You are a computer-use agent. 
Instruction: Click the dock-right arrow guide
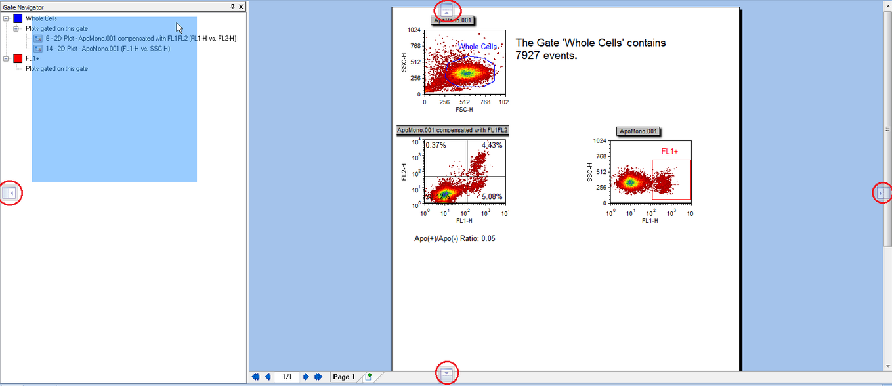[881, 193]
